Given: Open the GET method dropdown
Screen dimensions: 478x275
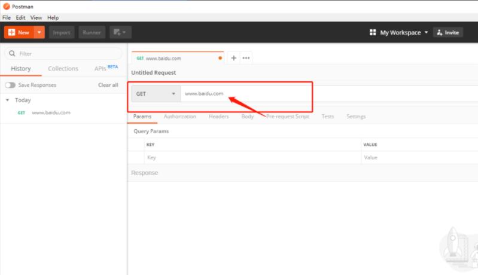Looking at the screenshot, I should 156,93.
